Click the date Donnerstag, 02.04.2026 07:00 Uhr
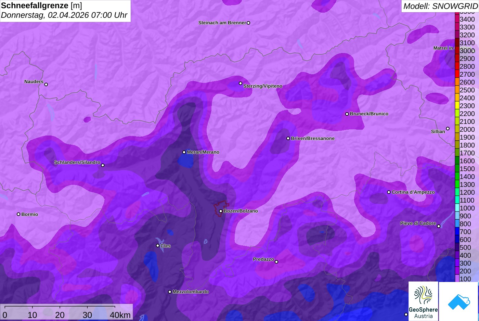Screen dimensions: 479x321 [64, 15]
